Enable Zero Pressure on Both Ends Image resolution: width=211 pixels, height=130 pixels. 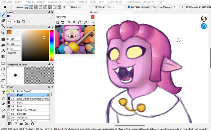[x=184, y=7]
